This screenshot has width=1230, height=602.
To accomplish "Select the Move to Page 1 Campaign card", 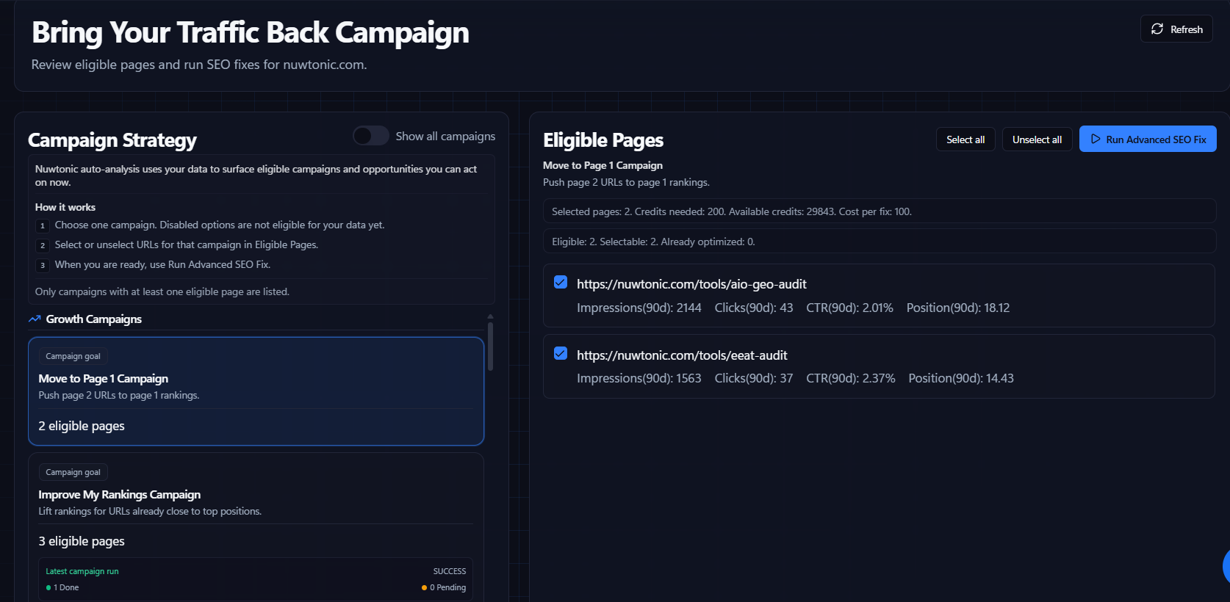I will coord(256,391).
